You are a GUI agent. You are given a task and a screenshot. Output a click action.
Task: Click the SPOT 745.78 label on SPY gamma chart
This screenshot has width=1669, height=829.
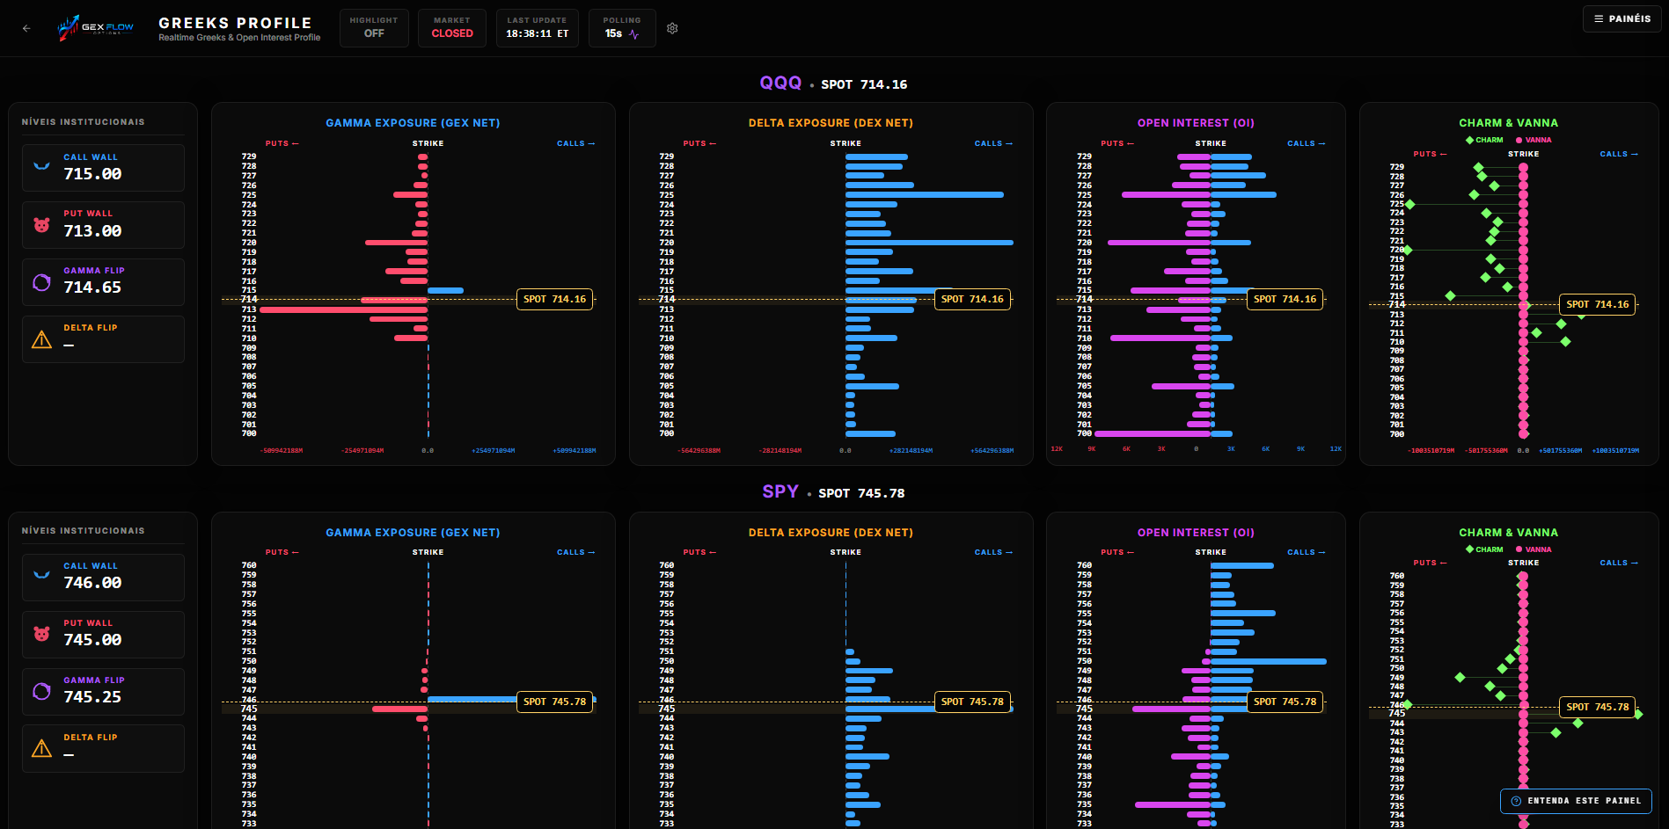(554, 702)
